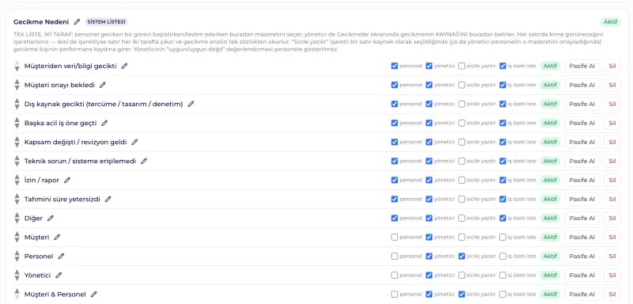Move 'Dış kaynak gecikti' row up arrow

[x=17, y=101]
